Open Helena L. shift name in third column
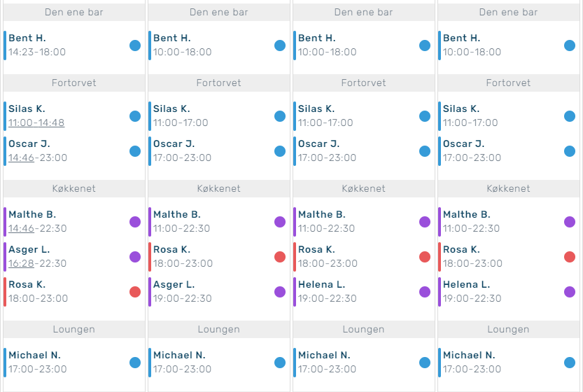 tap(321, 285)
